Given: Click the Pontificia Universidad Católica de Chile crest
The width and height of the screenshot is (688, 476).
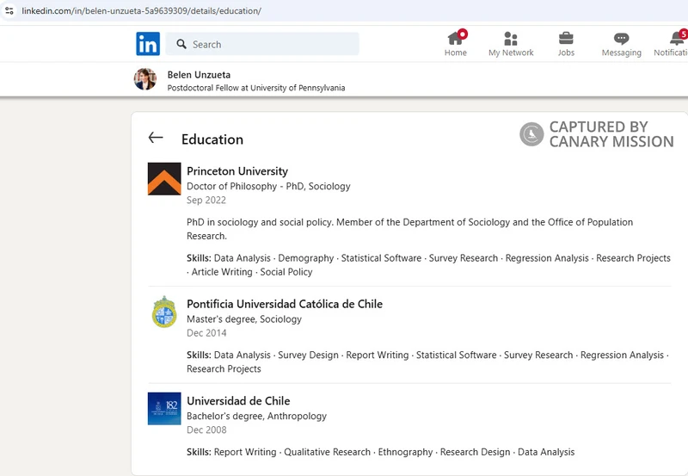Looking at the screenshot, I should tap(164, 312).
